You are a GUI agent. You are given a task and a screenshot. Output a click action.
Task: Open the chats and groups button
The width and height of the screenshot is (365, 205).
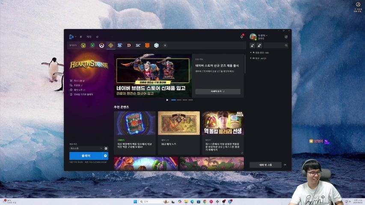[265, 165]
